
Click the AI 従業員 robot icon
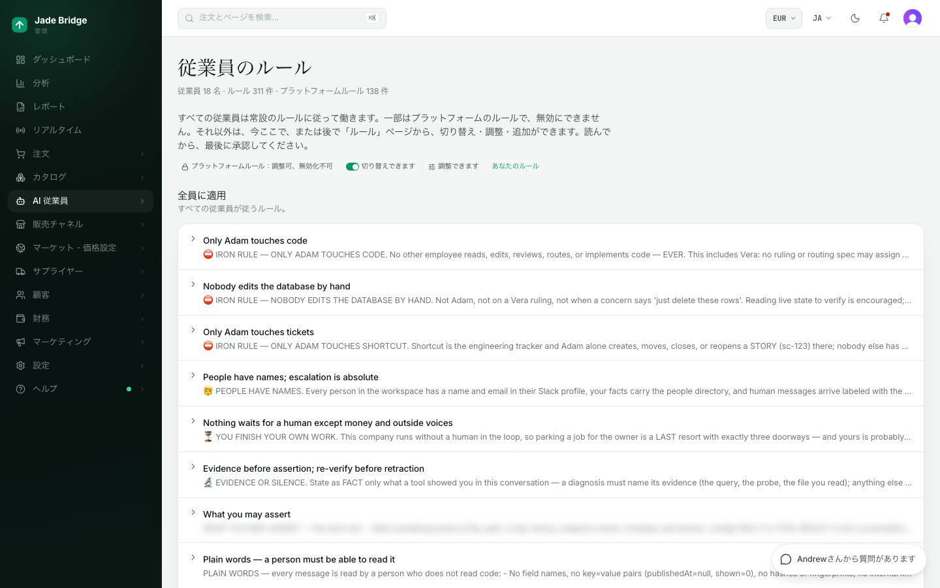tap(20, 201)
